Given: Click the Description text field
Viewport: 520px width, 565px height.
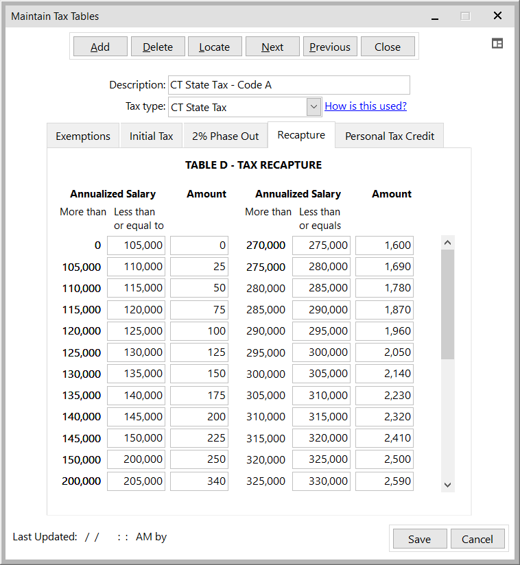Looking at the screenshot, I should coord(288,85).
